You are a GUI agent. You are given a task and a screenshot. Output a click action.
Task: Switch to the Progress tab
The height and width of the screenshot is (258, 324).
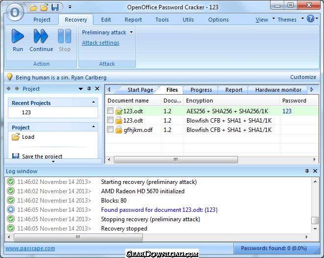pos(201,90)
